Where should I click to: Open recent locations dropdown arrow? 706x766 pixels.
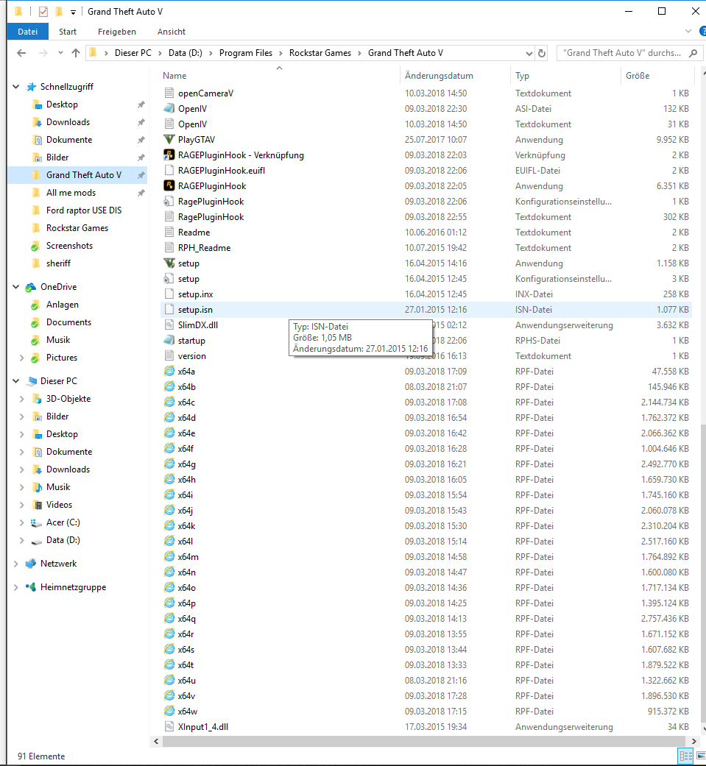coord(60,53)
